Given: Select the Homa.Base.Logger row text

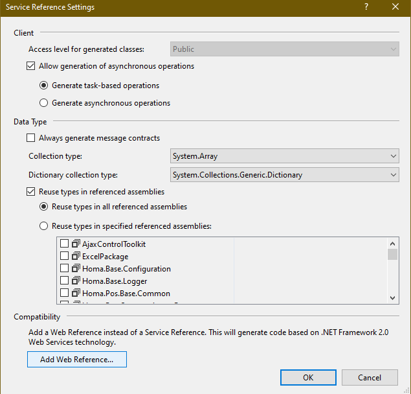Looking at the screenshot, I should pyautogui.click(x=115, y=281).
